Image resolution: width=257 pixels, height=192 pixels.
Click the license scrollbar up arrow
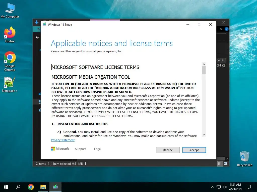point(204,64)
